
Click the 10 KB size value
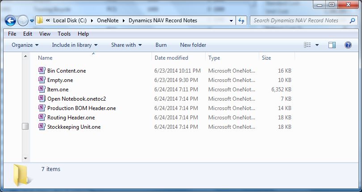pos(284,80)
